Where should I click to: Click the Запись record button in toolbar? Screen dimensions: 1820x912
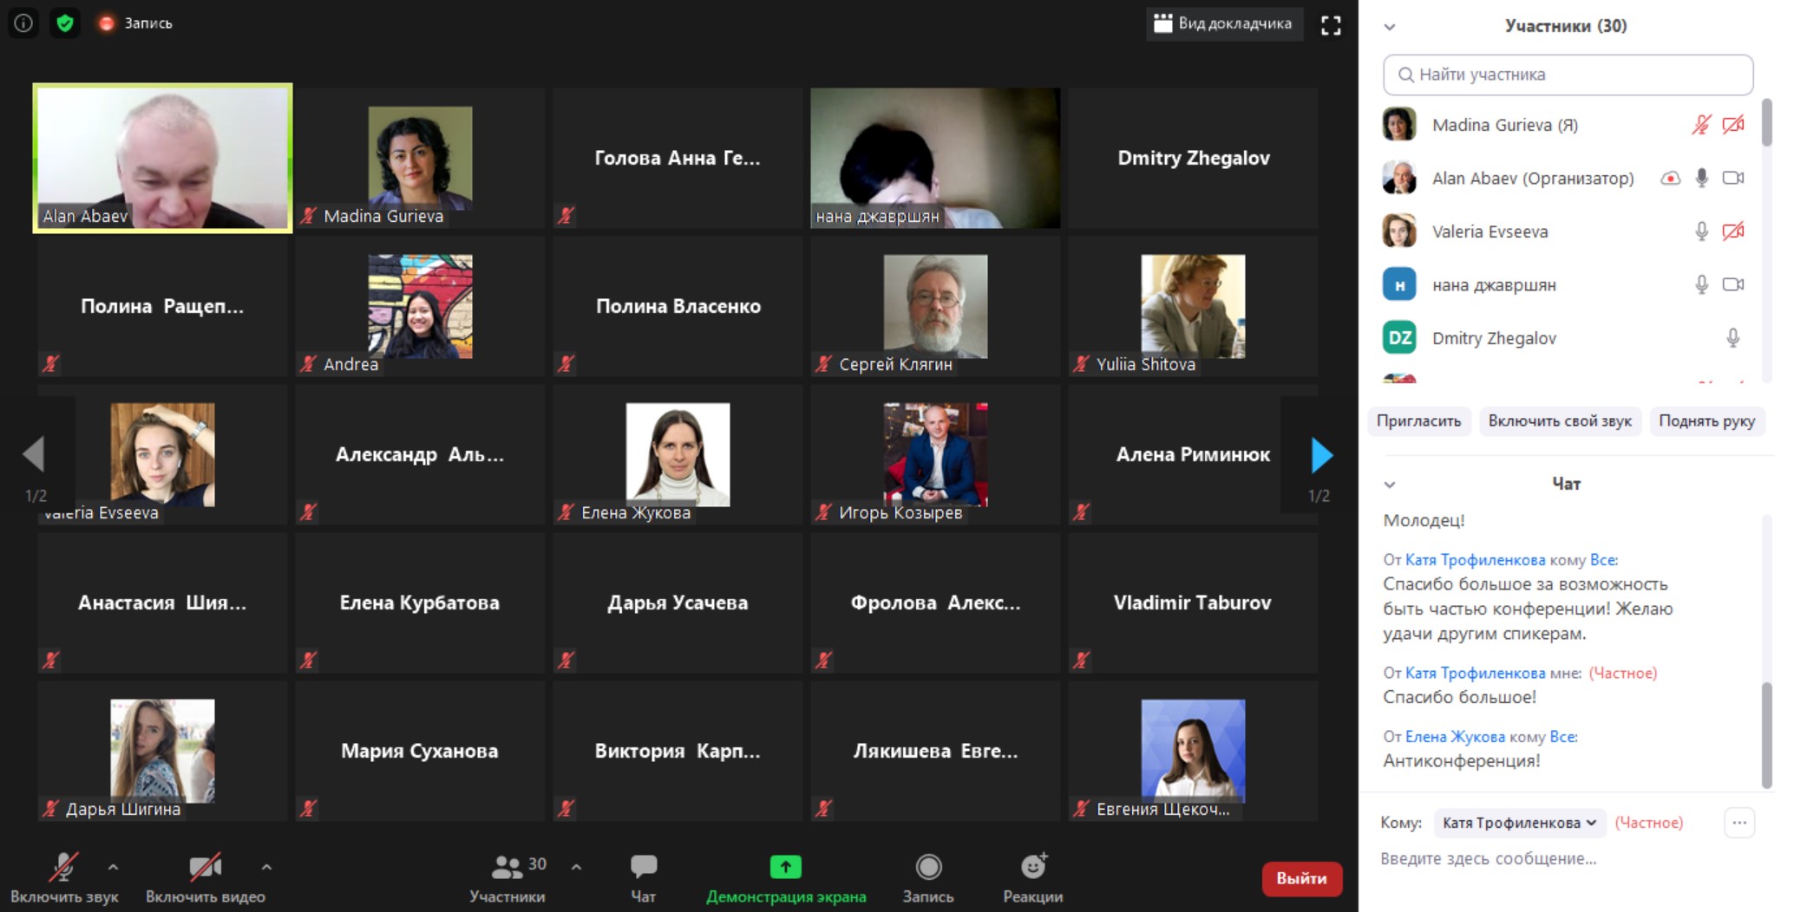[928, 867]
